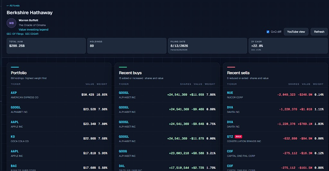Screen dimensions: 329x171
Task: Open AAPL row valued $17.81B
Action: pyautogui.click(x=59, y=153)
